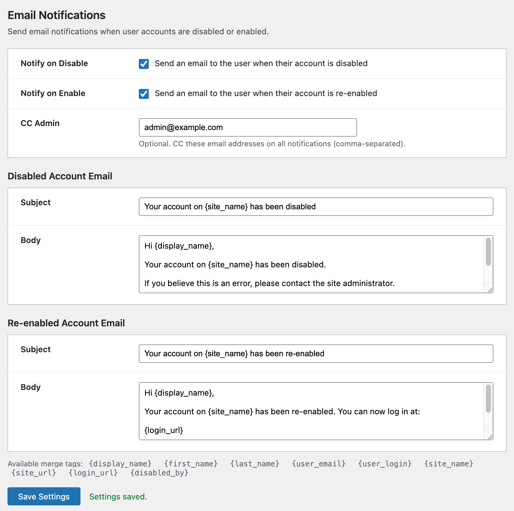Click the {last_name} merge tag
Image resolution: width=514 pixels, height=511 pixels.
tap(255, 464)
